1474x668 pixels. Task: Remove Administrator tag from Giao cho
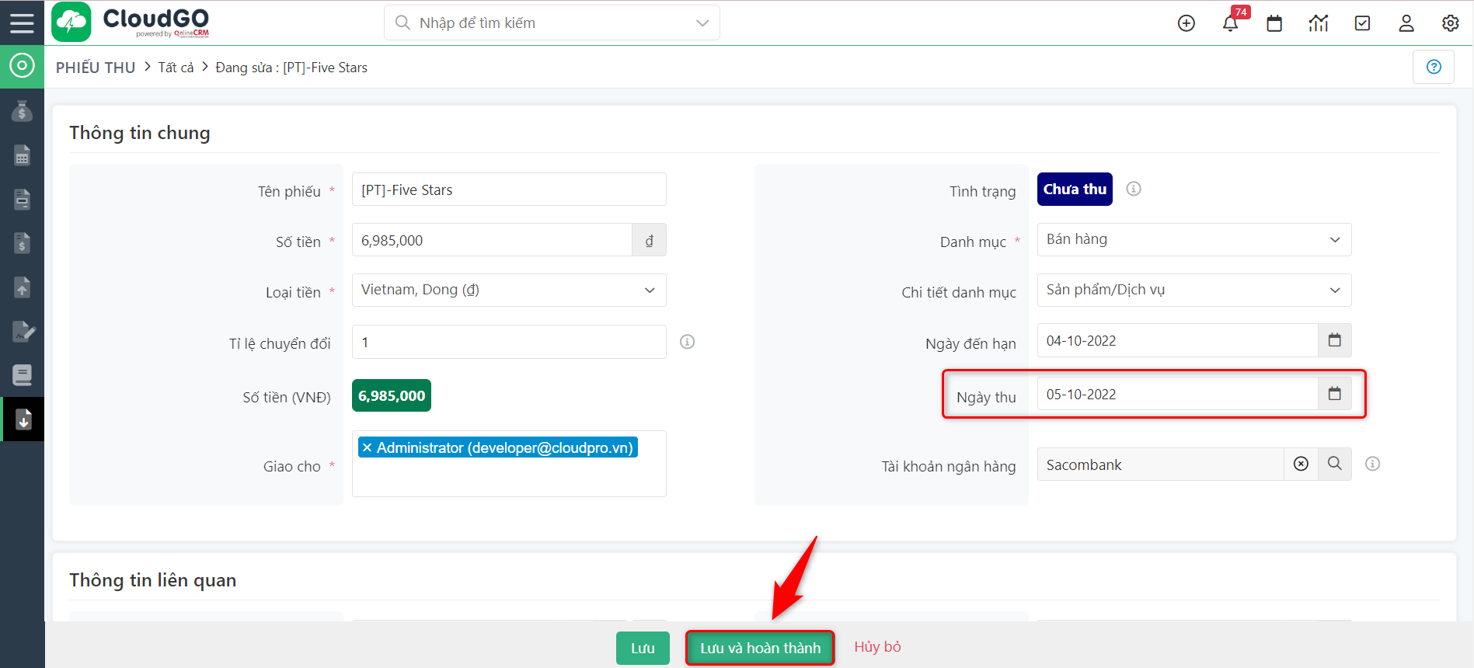[367, 448]
